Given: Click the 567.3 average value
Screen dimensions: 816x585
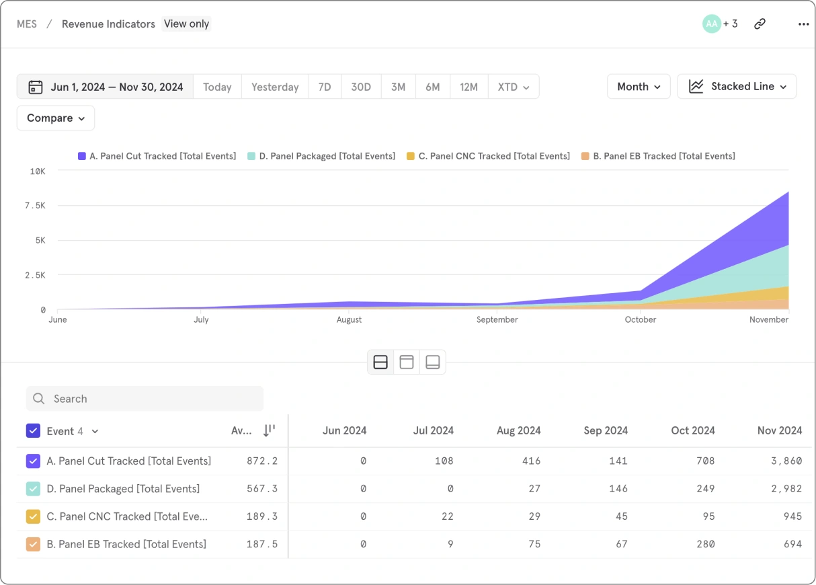Looking at the screenshot, I should tap(262, 489).
